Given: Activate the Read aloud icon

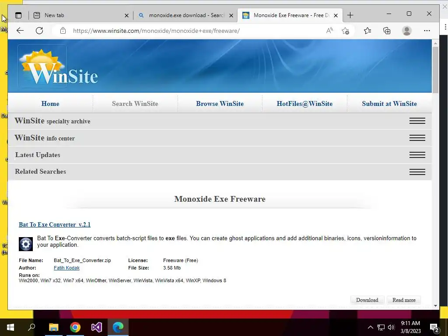Looking at the screenshot, I should coord(329,31).
